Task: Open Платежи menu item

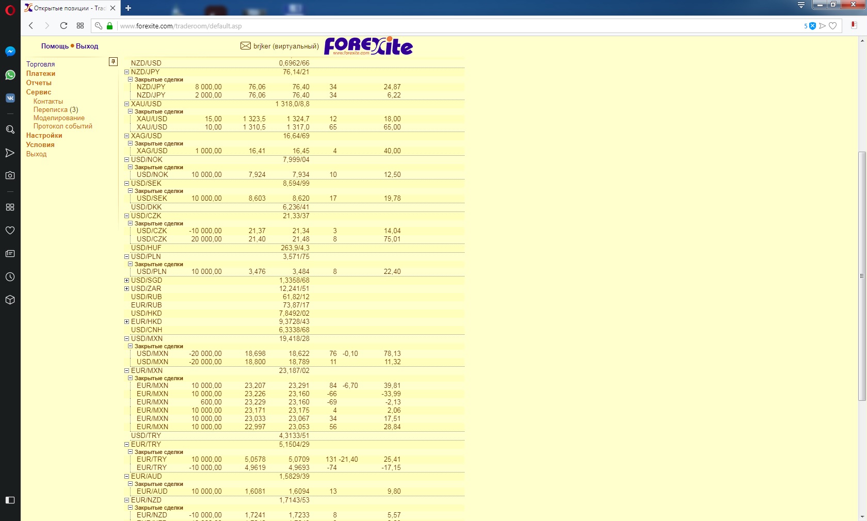Action: 41,73
